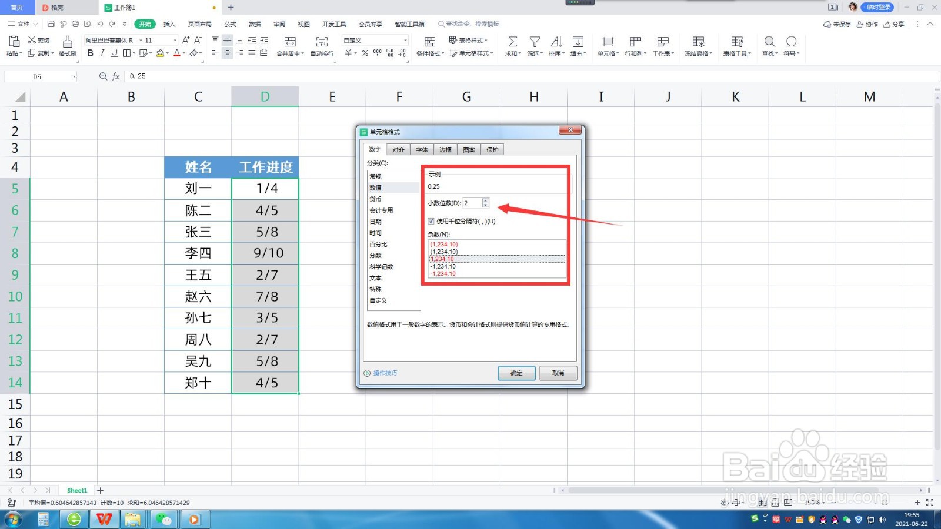Click the zoom slider handle in status bar
This screenshot has width=941, height=529.
point(884,503)
